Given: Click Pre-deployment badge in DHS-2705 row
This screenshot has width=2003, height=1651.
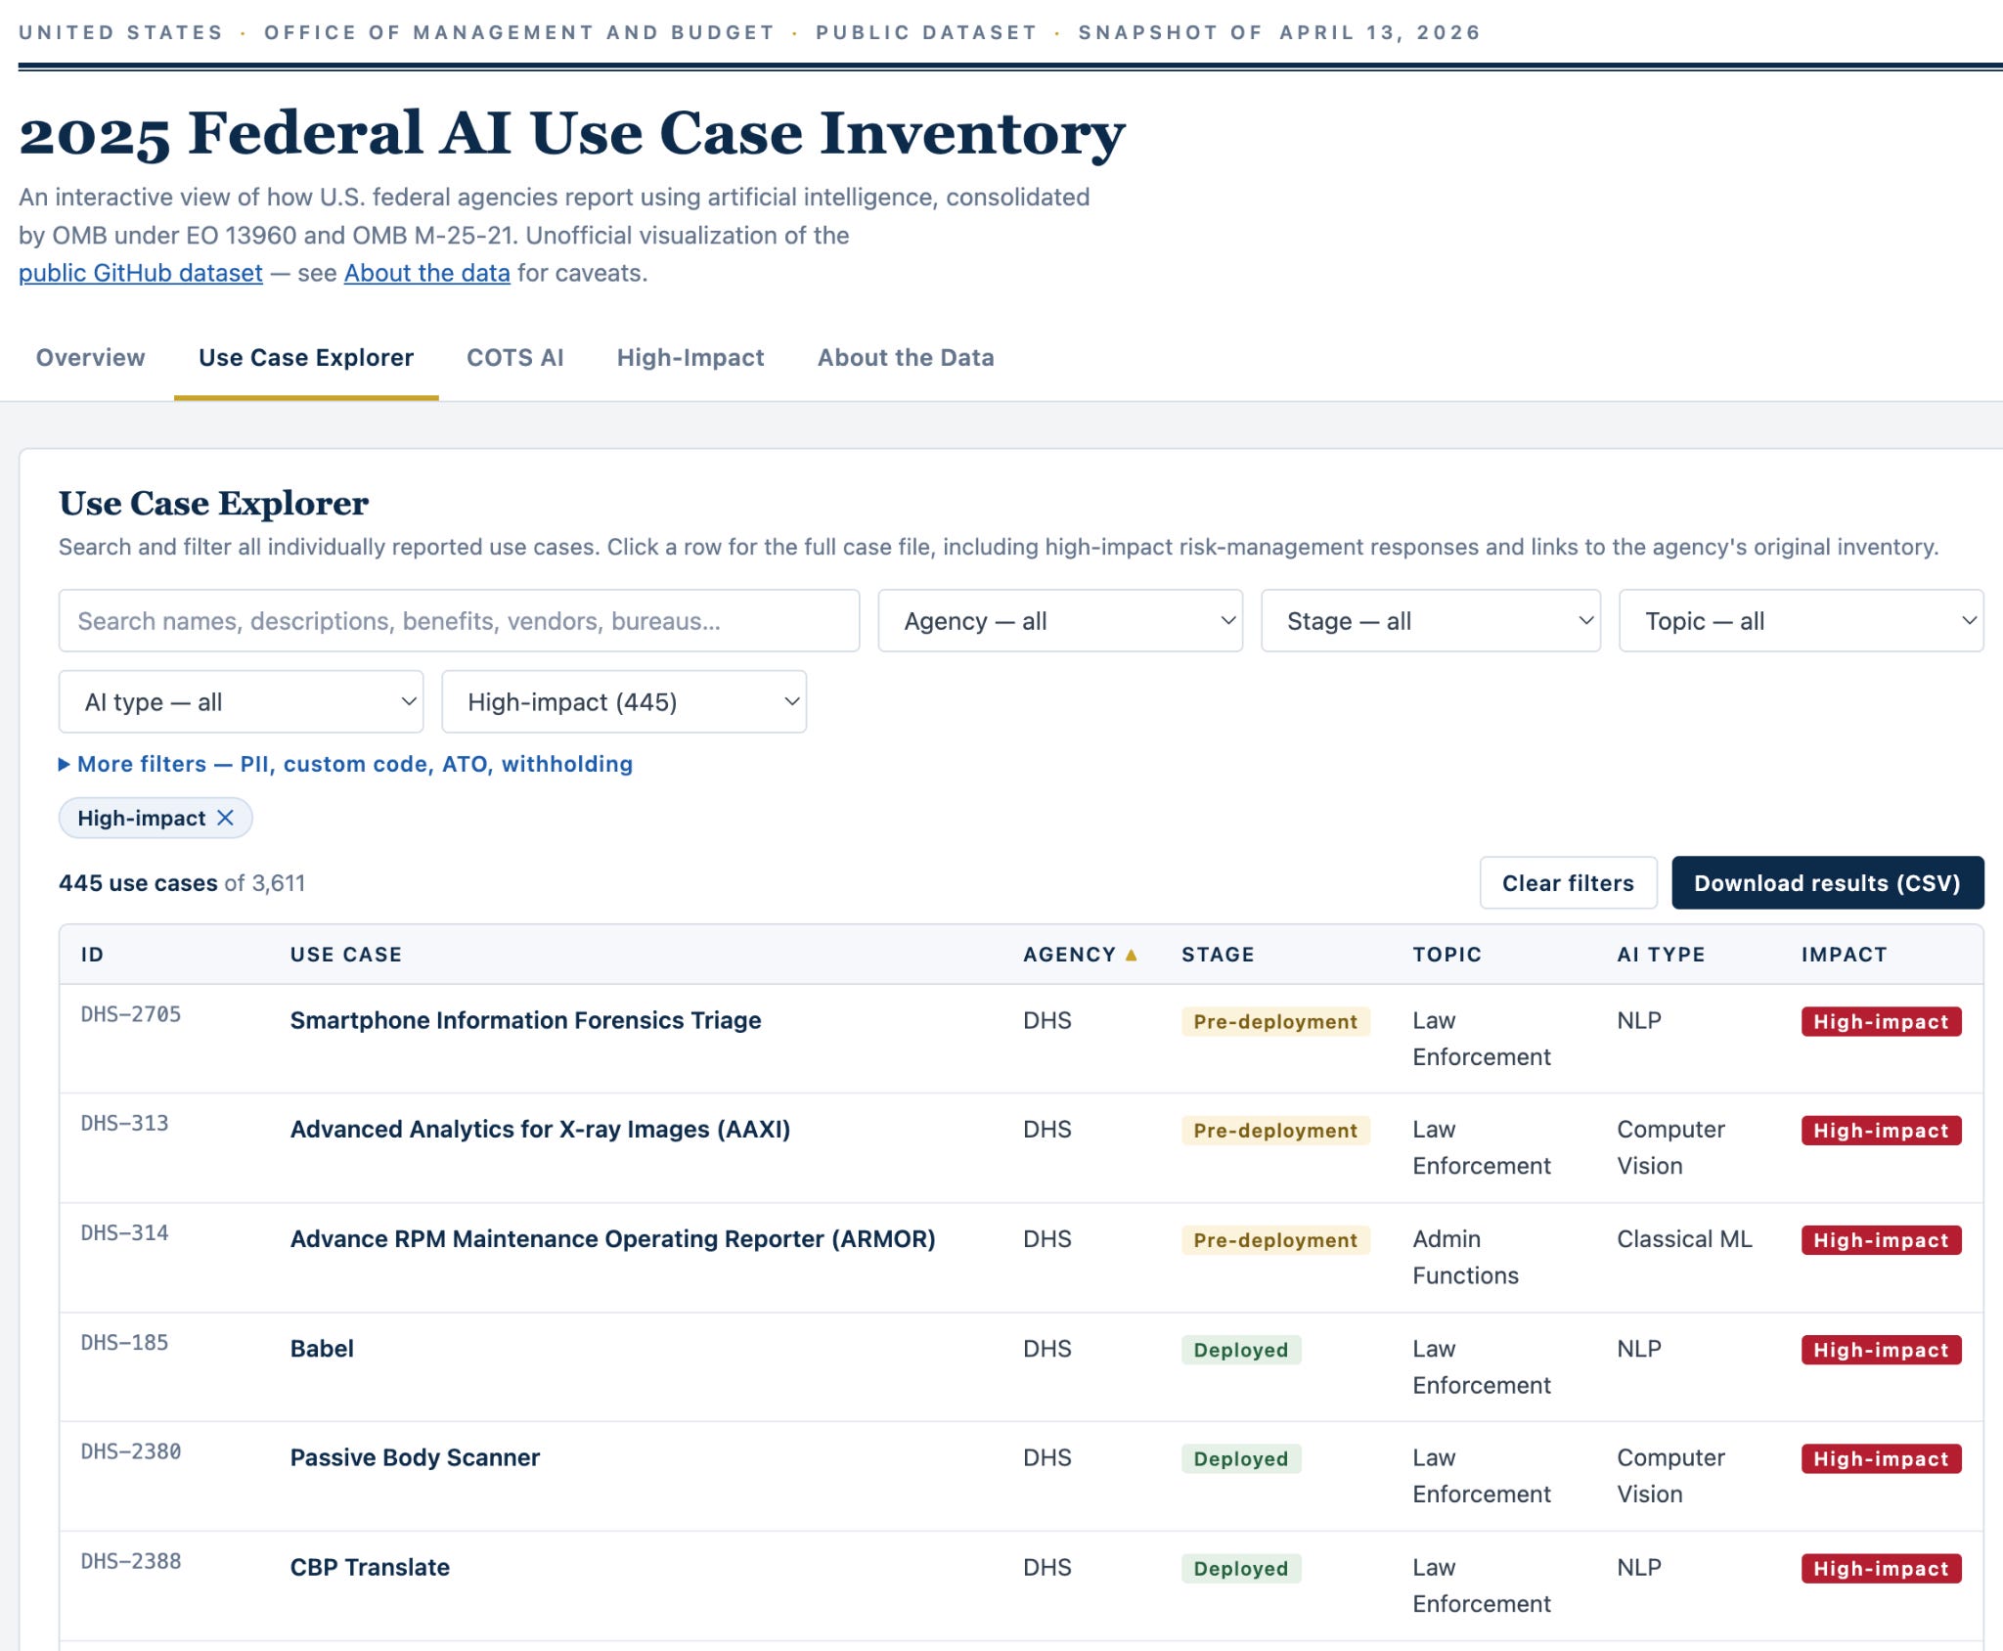Looking at the screenshot, I should 1275,1021.
